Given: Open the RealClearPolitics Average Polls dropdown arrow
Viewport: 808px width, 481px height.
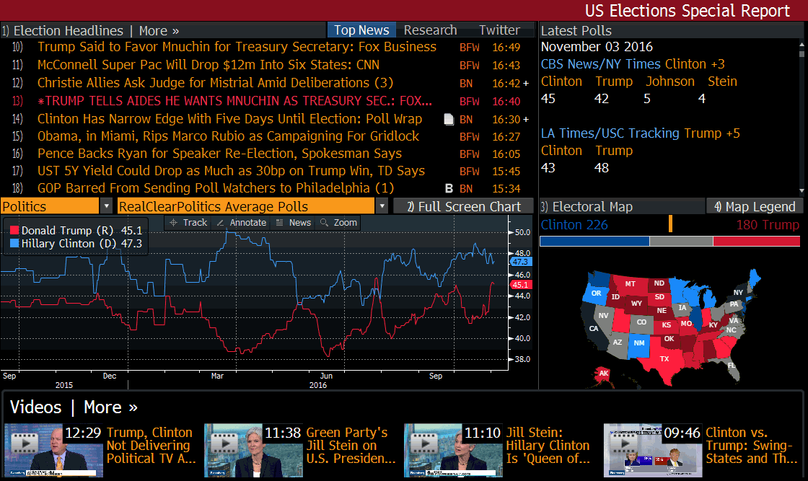Looking at the screenshot, I should (382, 206).
